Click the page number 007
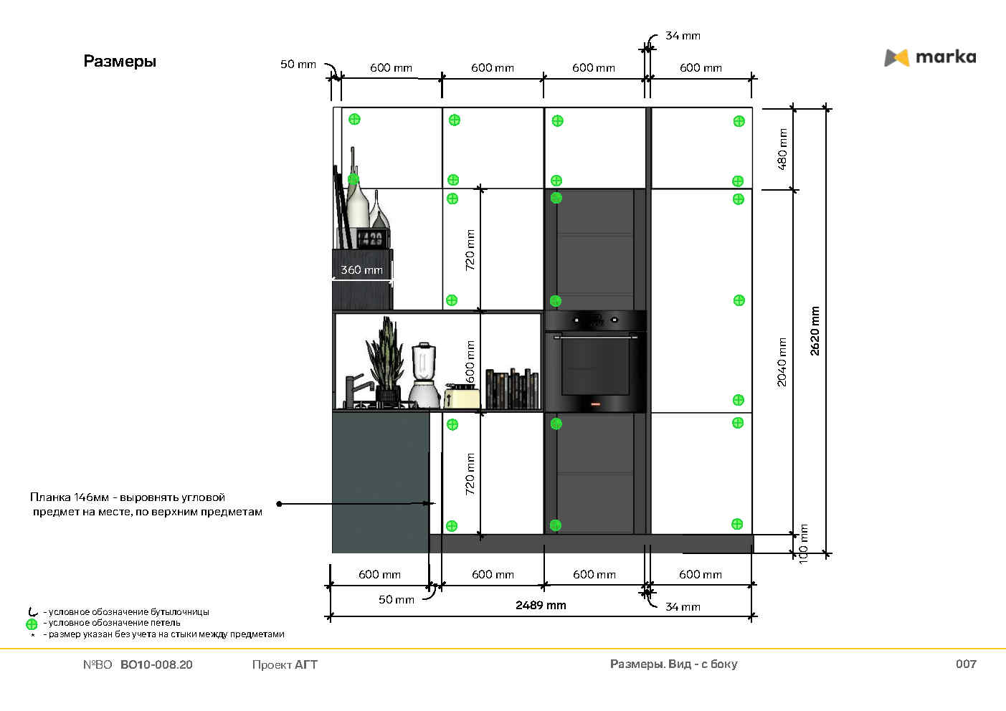The height and width of the screenshot is (711, 1006). point(966,664)
